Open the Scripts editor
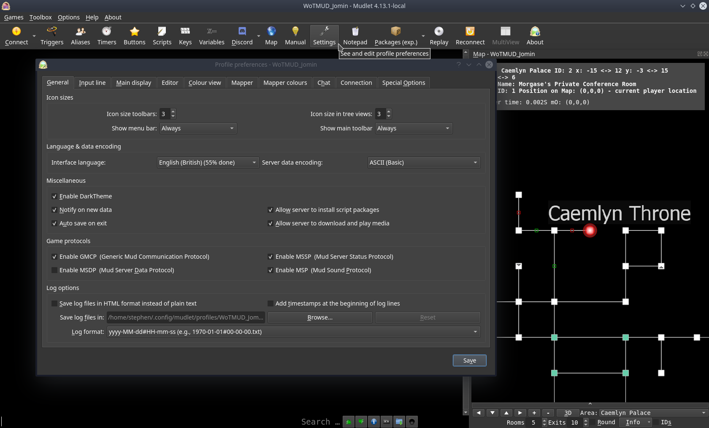The image size is (709, 428). tap(162, 36)
